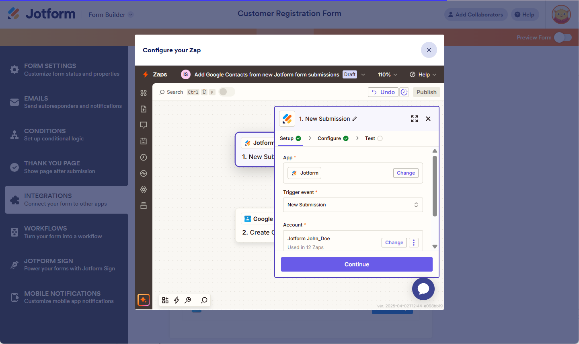This screenshot has width=579, height=344.
Task: Open the comment notes icon in the sidebar
Action: (x=144, y=125)
